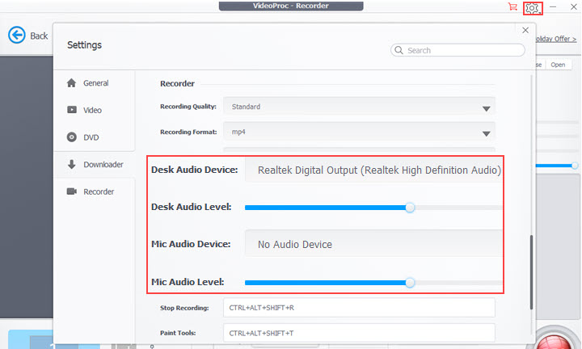This screenshot has width=582, height=349.
Task: Open the Recording Format mp4 combo box
Action: coord(359,132)
